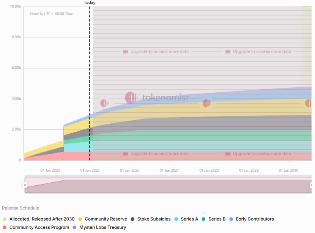This screenshot has width=315, height=233.
Task: Click the middle pink locked-data circle icon
Action: 206,103
